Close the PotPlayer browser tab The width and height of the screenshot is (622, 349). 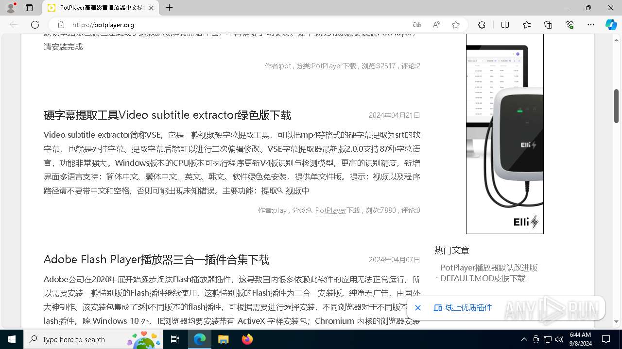152,8
